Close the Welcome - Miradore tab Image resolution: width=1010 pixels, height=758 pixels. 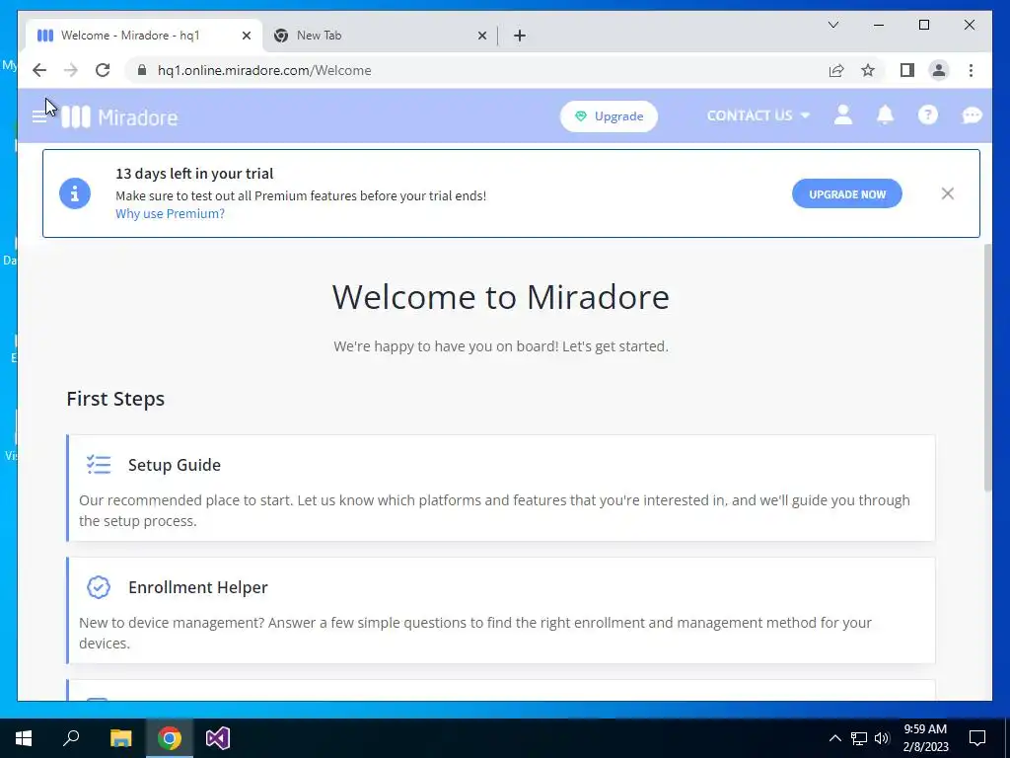pos(246,36)
